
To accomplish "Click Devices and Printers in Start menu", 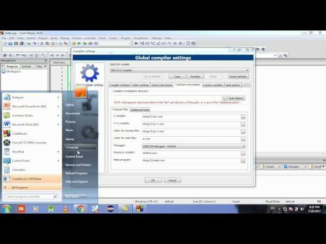I will point(78,165).
